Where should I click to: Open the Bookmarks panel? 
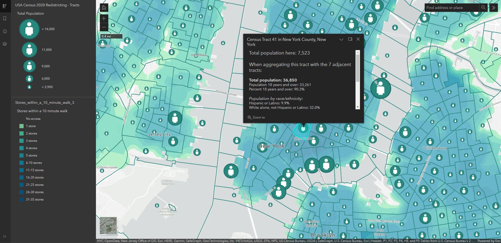pos(4,18)
